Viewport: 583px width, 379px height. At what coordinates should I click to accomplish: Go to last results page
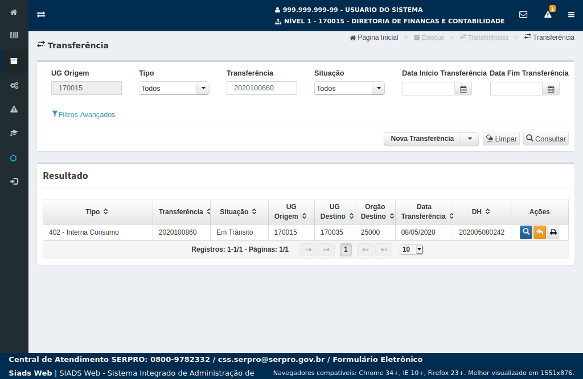(x=384, y=249)
